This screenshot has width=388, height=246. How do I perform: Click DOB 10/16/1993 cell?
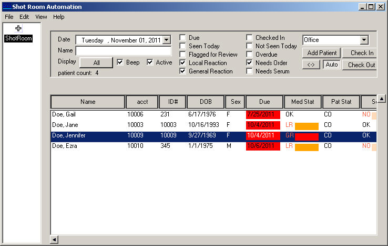[203, 125]
